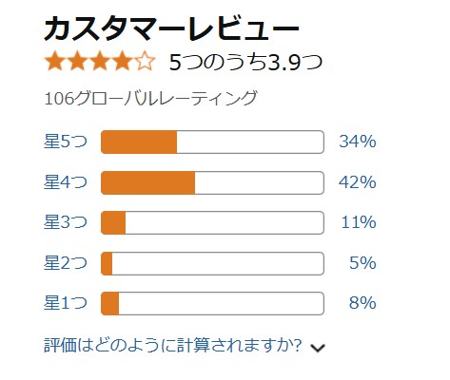The height and width of the screenshot is (380, 450).
Task: Filter reviews by 星3つ label
Action: tap(66, 222)
